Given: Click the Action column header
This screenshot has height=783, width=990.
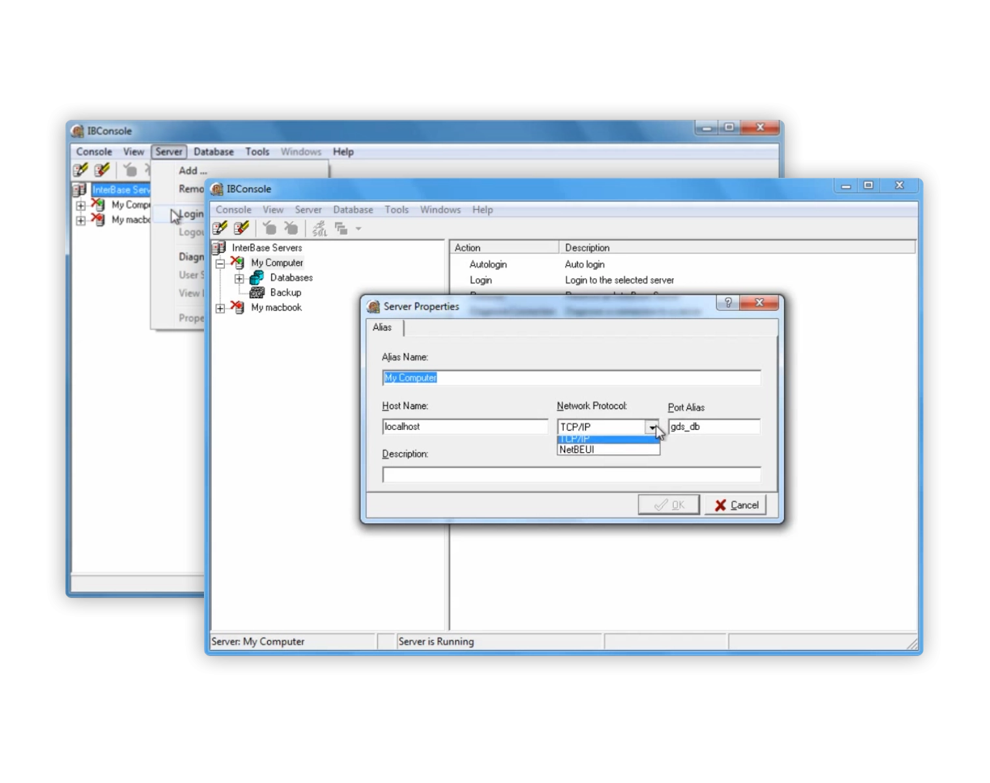Looking at the screenshot, I should 504,248.
